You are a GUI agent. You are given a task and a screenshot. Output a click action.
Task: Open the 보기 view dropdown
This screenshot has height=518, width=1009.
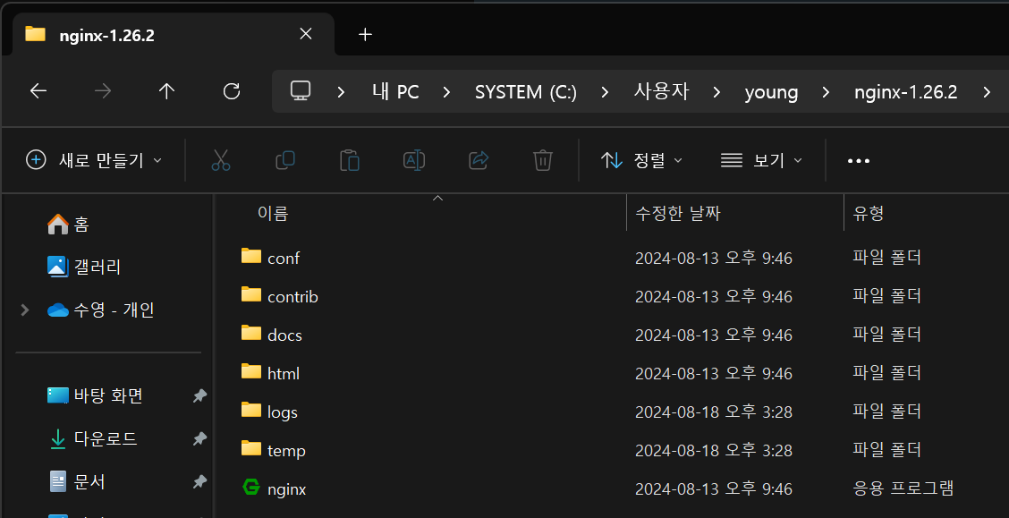click(x=762, y=160)
